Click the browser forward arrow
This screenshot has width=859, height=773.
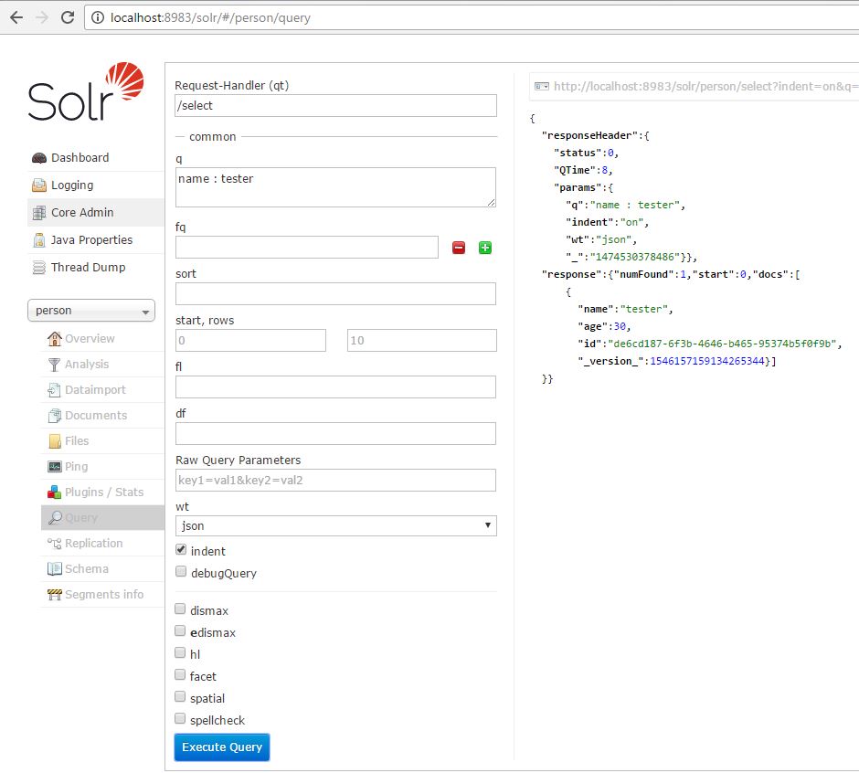tap(42, 17)
